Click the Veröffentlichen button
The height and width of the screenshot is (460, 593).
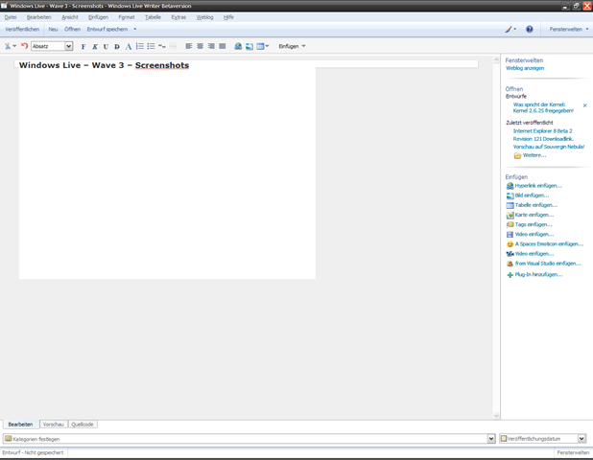[22, 29]
